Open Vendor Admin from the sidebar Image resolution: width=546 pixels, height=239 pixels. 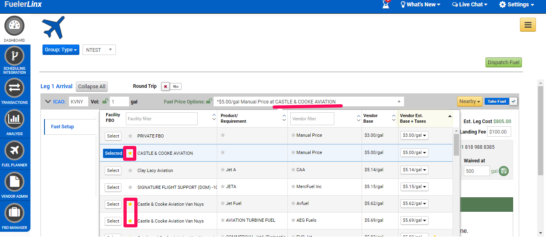click(14, 182)
